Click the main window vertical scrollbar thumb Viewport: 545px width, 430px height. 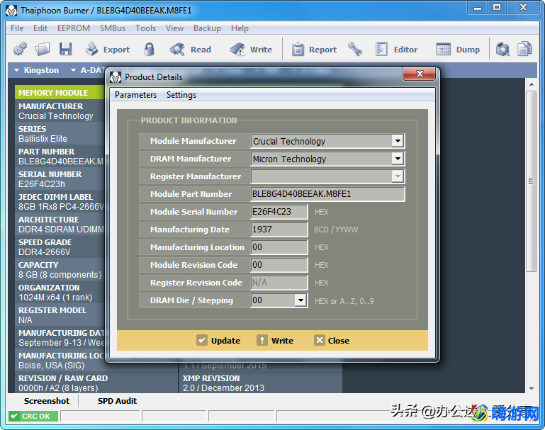(531, 181)
